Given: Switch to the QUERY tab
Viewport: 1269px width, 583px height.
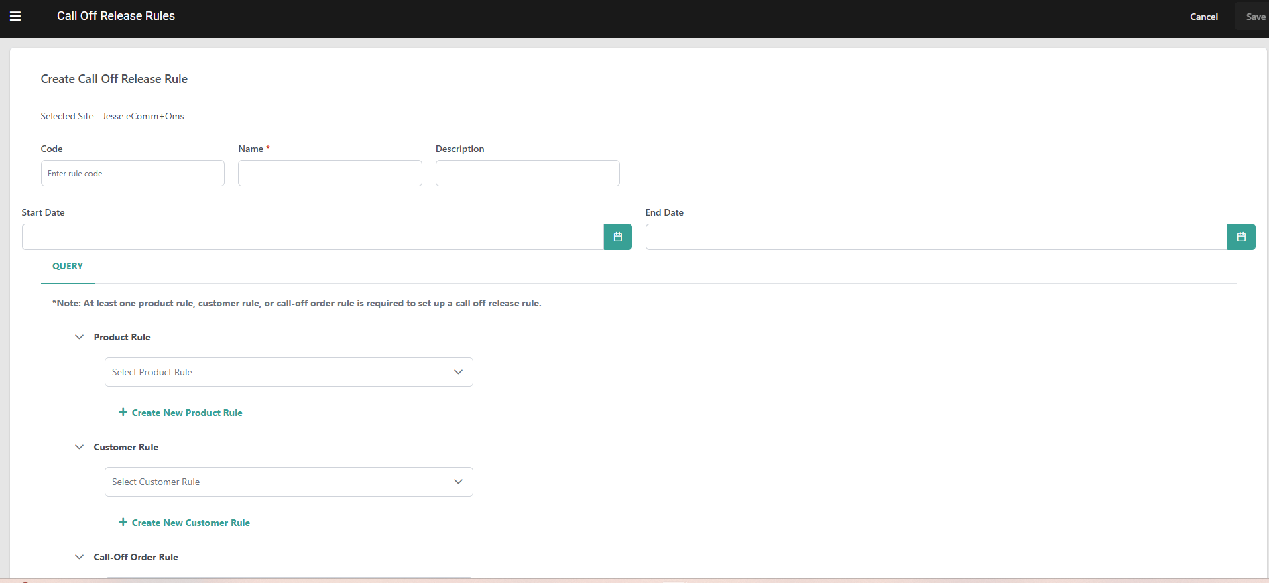Looking at the screenshot, I should pyautogui.click(x=68, y=266).
